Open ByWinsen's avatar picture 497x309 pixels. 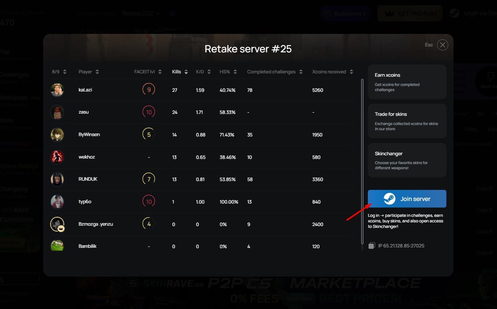(57, 135)
